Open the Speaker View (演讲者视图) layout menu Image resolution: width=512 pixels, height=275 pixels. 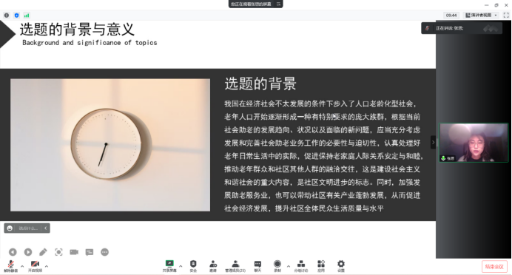[482, 15]
